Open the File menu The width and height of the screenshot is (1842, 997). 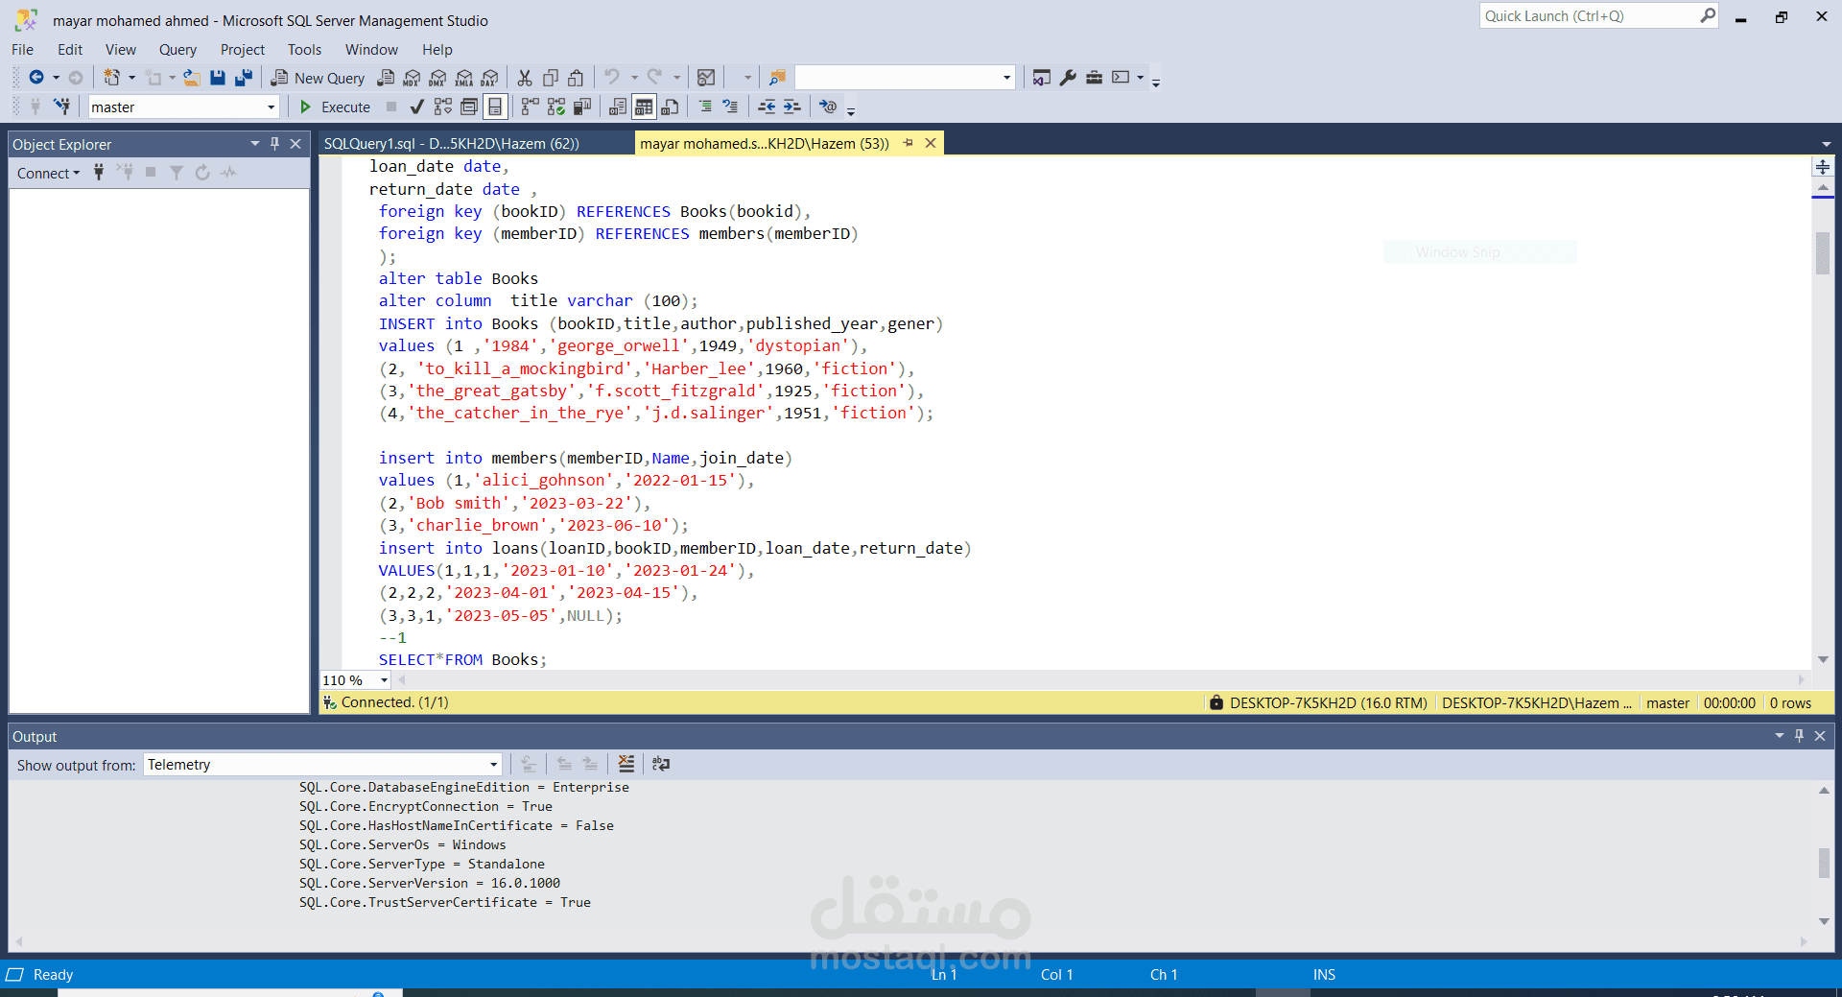23,49
